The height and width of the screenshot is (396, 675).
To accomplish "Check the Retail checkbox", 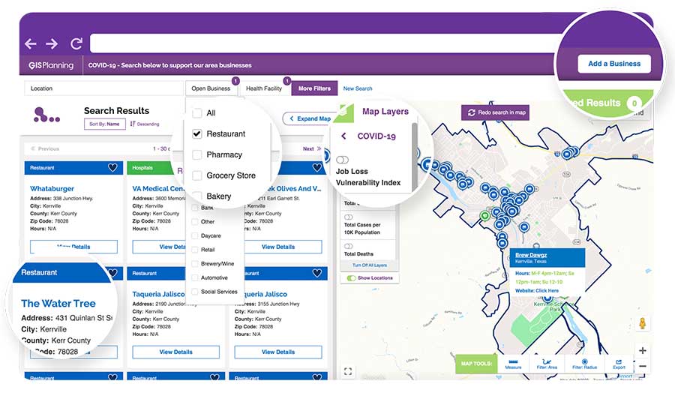I will pos(194,250).
